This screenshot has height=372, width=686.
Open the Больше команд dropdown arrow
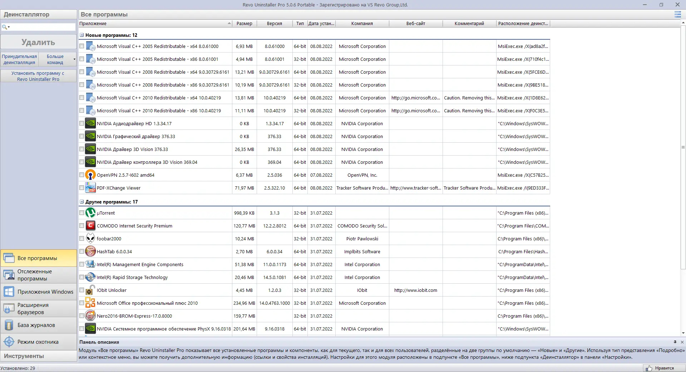click(x=74, y=59)
